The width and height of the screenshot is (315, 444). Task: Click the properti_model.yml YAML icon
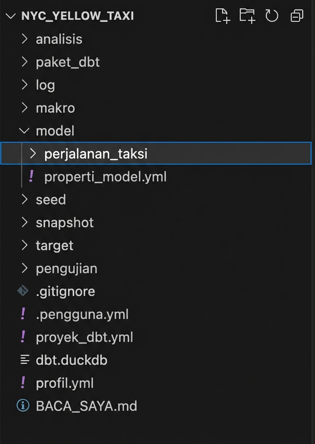(x=31, y=176)
